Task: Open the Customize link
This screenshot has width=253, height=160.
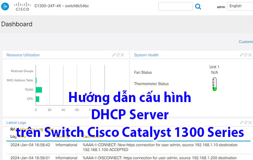Action: 246,42
